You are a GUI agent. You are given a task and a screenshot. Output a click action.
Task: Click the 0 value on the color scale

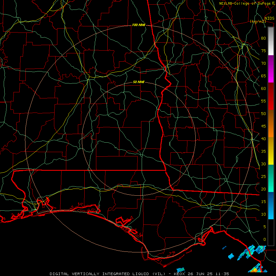click(x=265, y=240)
